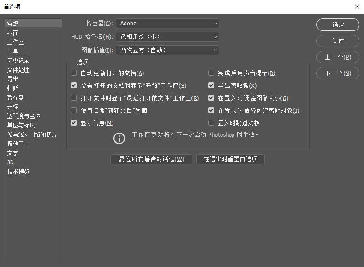Click 复位所有警告对话框(W) button
364x267 pixels.
tap(151, 159)
